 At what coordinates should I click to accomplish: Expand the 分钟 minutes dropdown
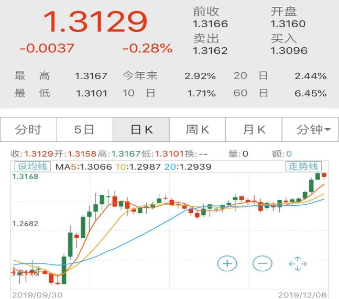click(310, 130)
